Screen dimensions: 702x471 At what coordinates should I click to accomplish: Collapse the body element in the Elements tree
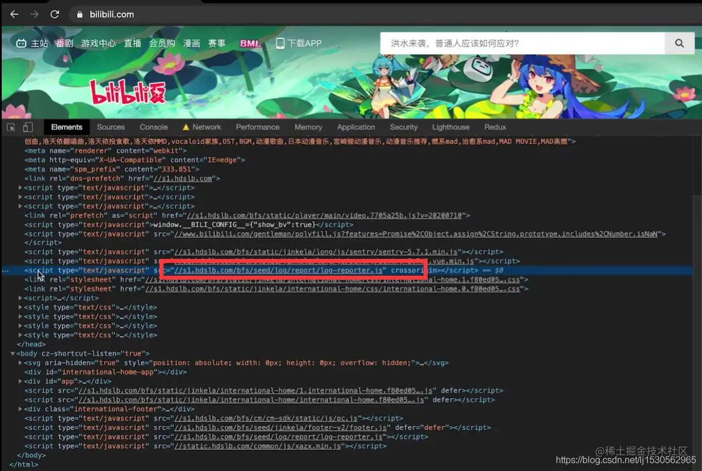[13, 353]
